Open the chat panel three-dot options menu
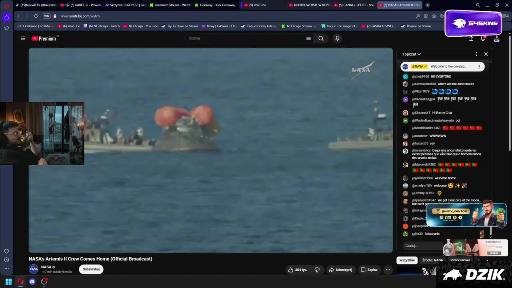The height and width of the screenshot is (288, 512). pos(476,54)
